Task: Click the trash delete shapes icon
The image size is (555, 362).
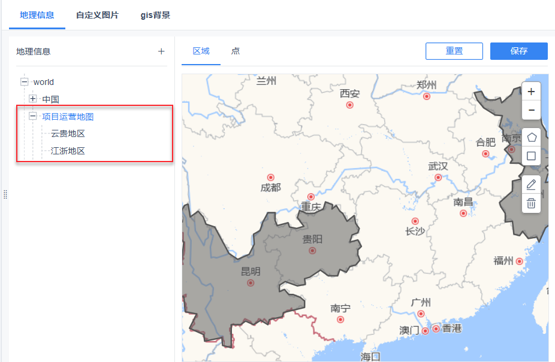Action: click(x=531, y=203)
